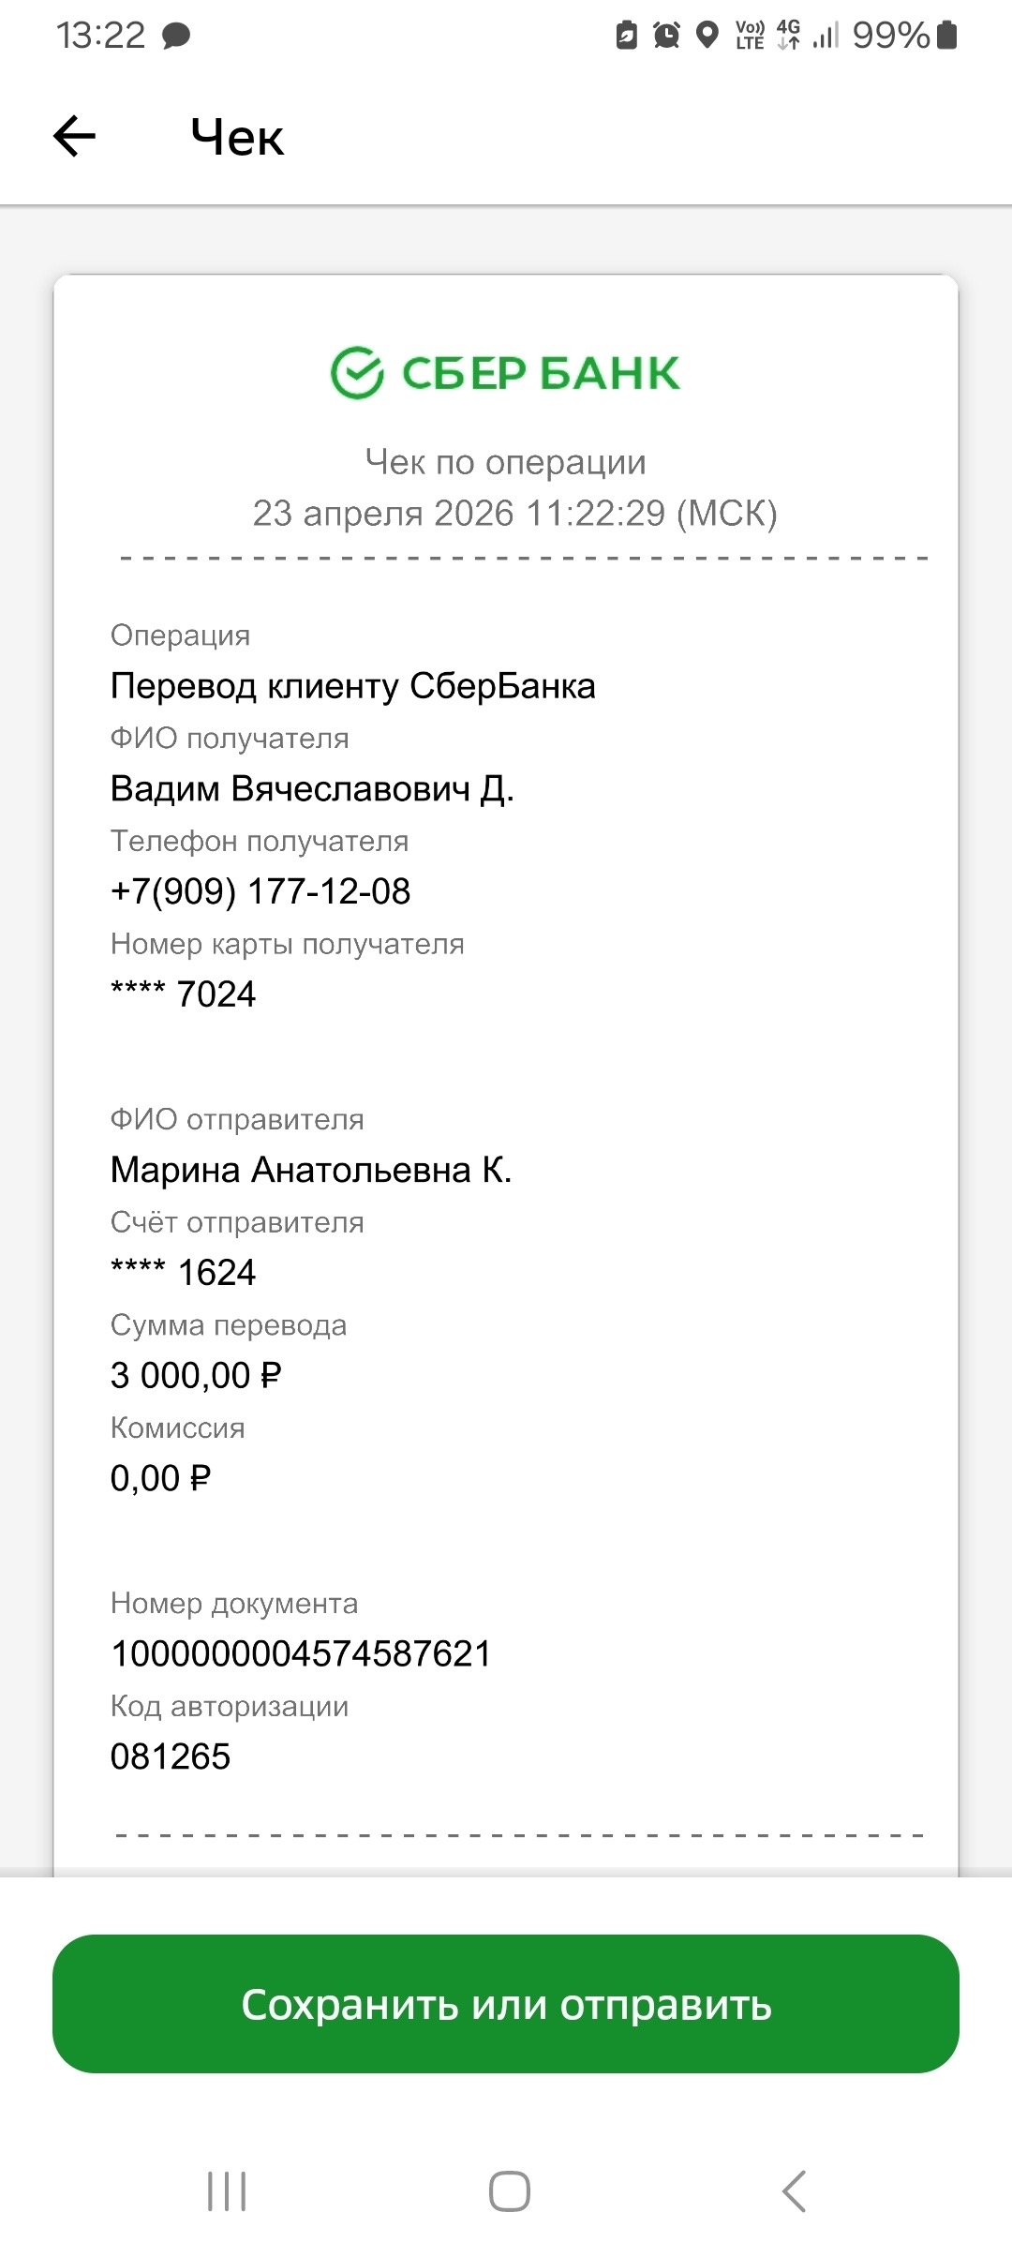Tap the location pin status icon
The width and height of the screenshot is (1012, 2257).
707,36
